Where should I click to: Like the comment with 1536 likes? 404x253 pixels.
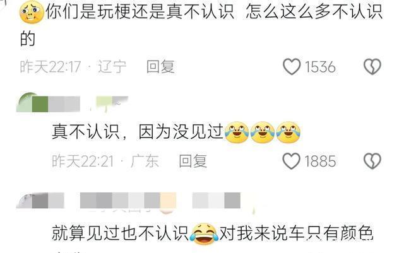[x=292, y=67]
